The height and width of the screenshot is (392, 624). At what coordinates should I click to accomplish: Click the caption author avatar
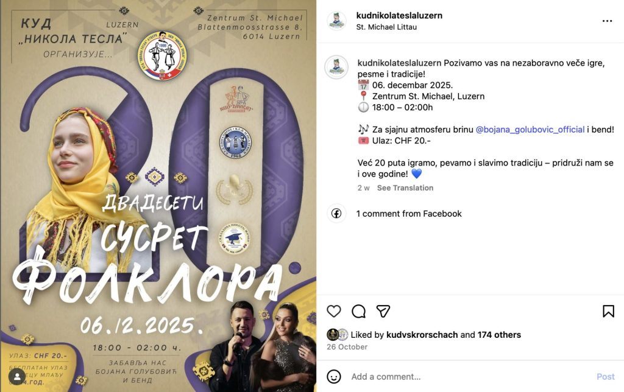coord(336,67)
